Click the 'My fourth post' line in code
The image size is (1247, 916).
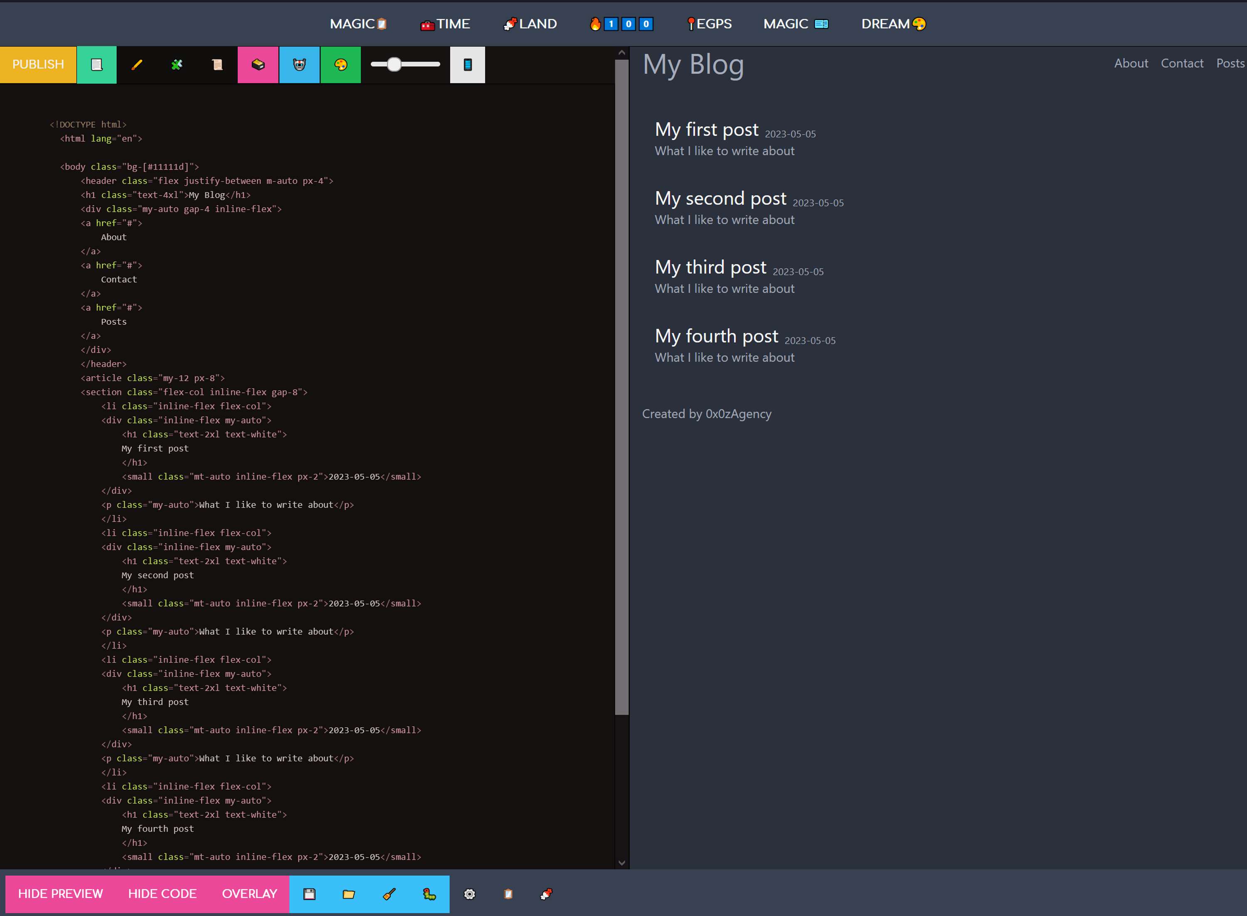coord(158,828)
